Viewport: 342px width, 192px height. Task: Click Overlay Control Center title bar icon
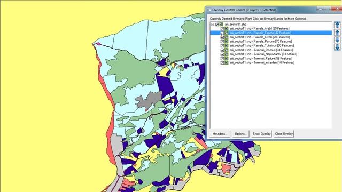click(x=208, y=10)
